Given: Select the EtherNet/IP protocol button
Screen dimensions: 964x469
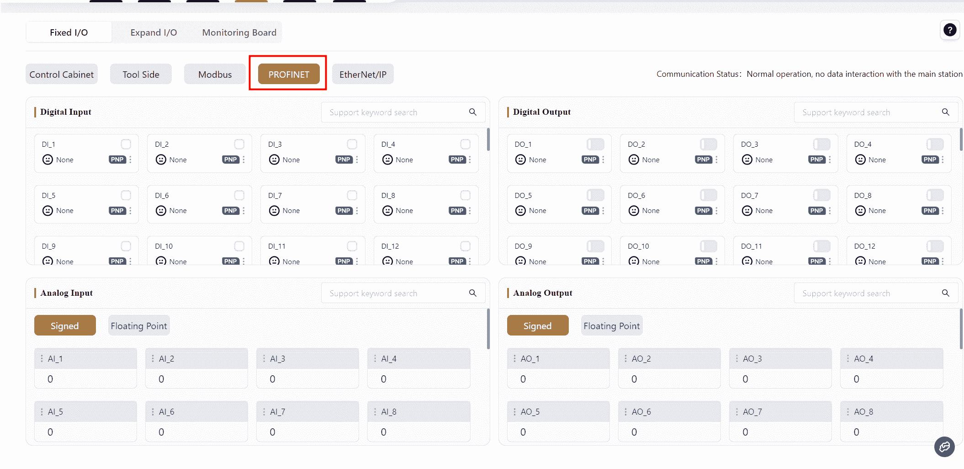Looking at the screenshot, I should point(363,75).
